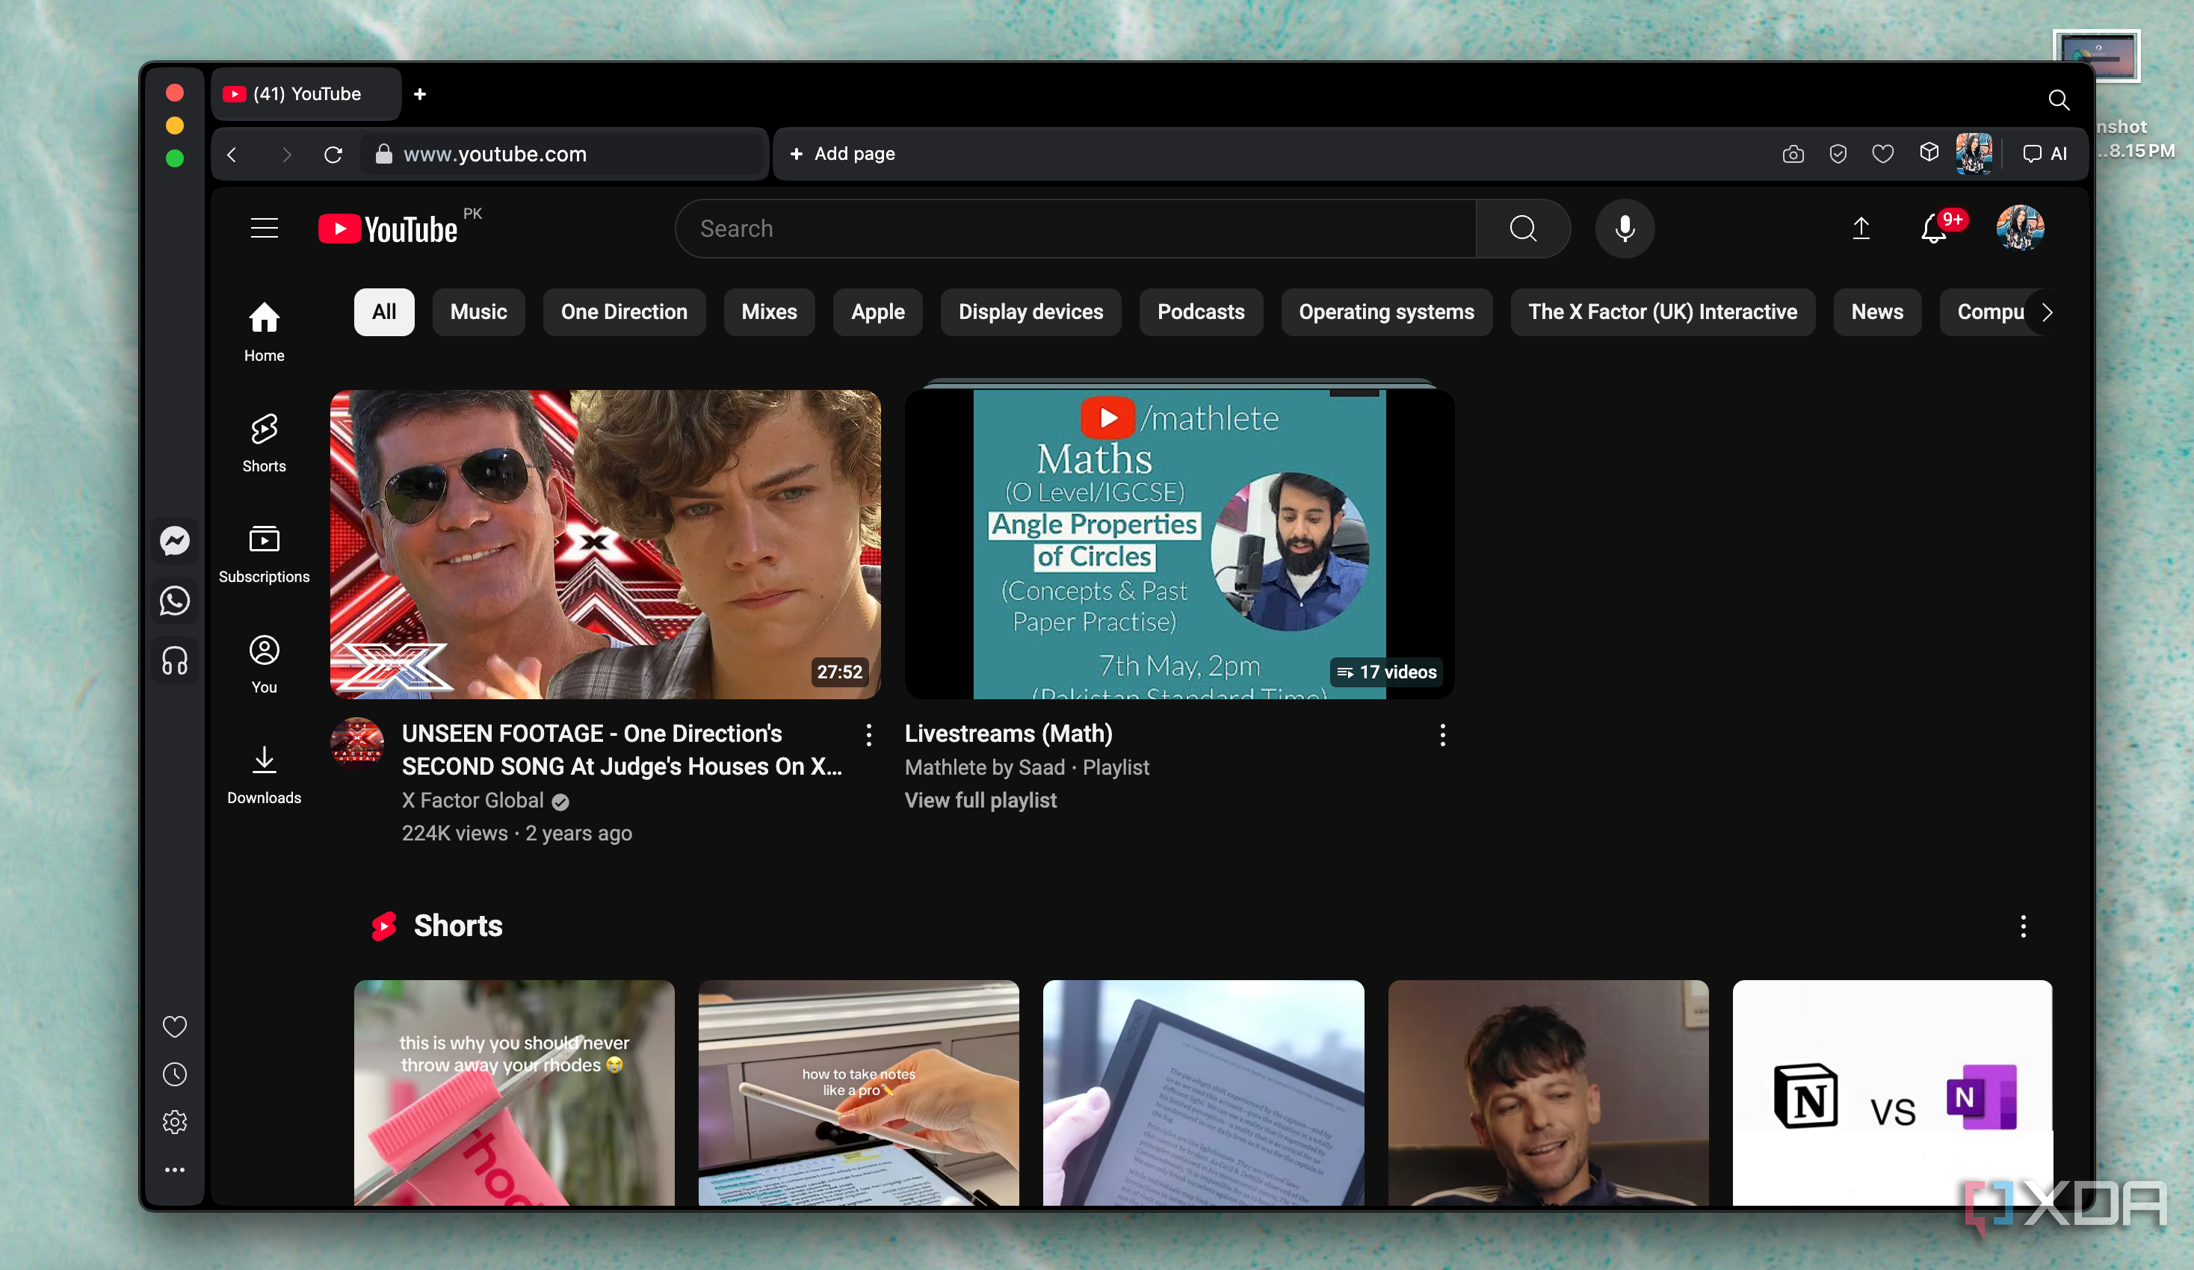Screen dimensions: 2194x1270
Task: Click the YouTube search input field
Action: tap(1076, 228)
